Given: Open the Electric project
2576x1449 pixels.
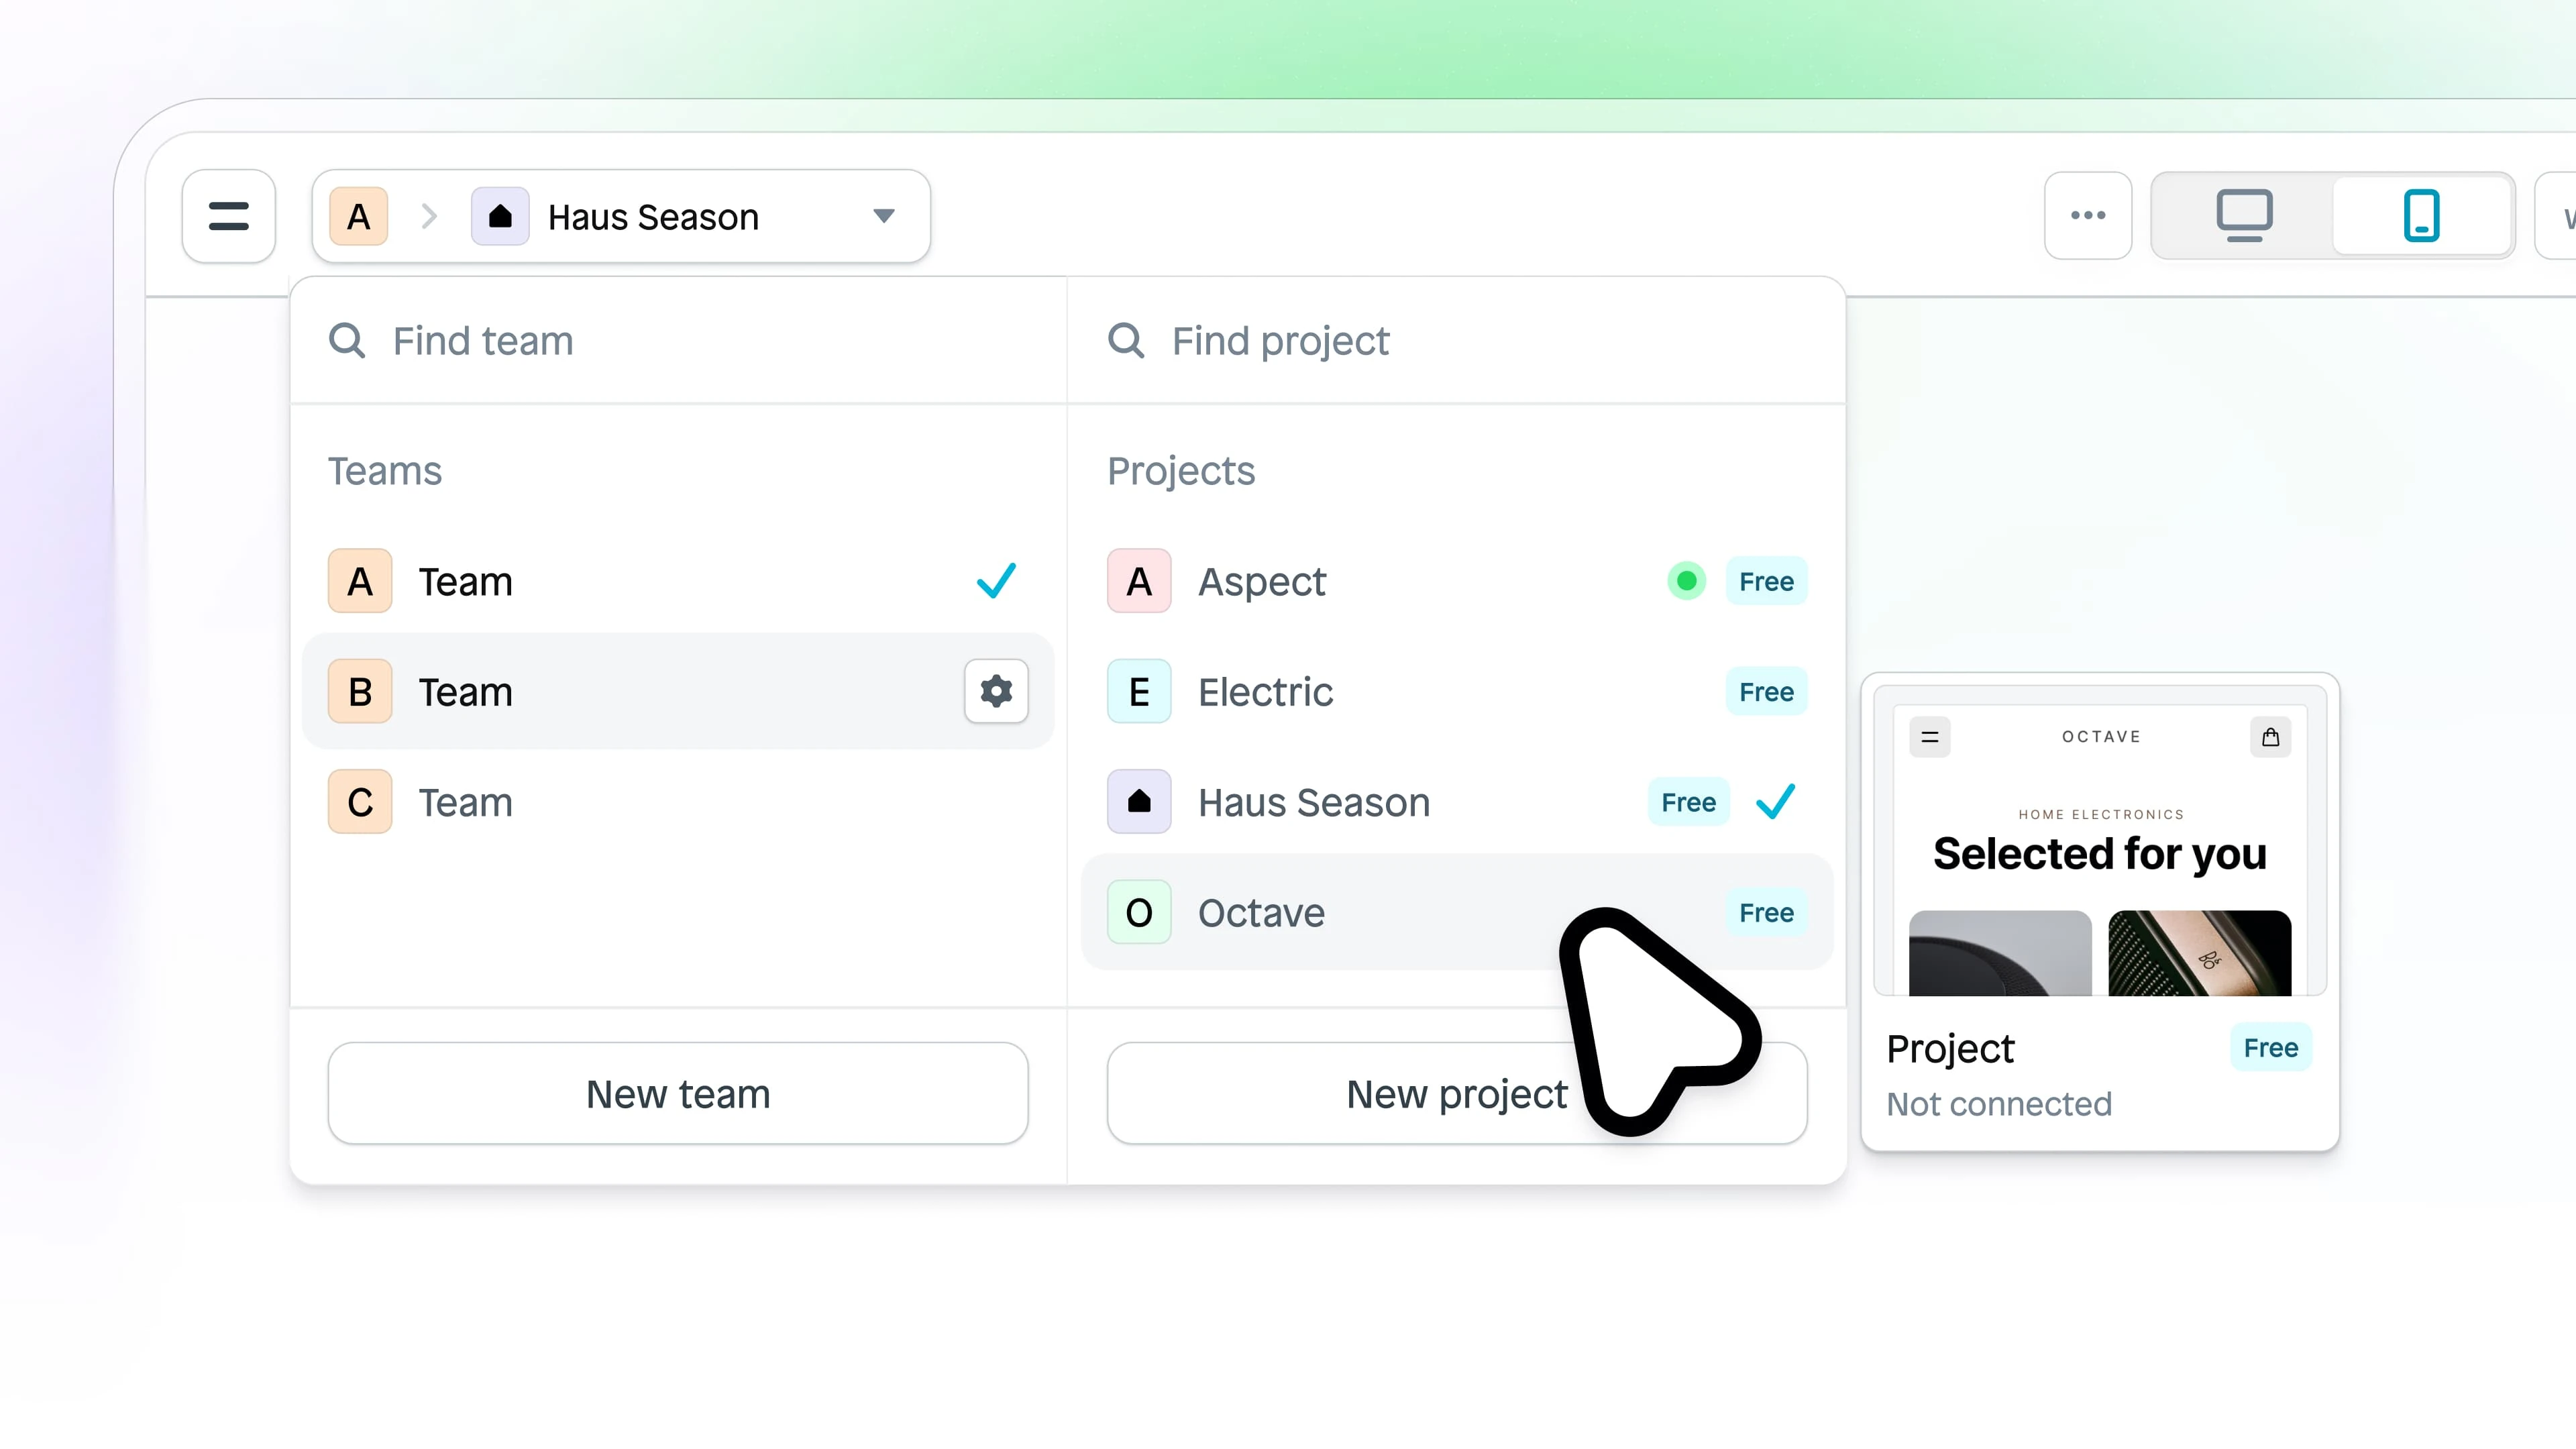Looking at the screenshot, I should pos(1457,691).
